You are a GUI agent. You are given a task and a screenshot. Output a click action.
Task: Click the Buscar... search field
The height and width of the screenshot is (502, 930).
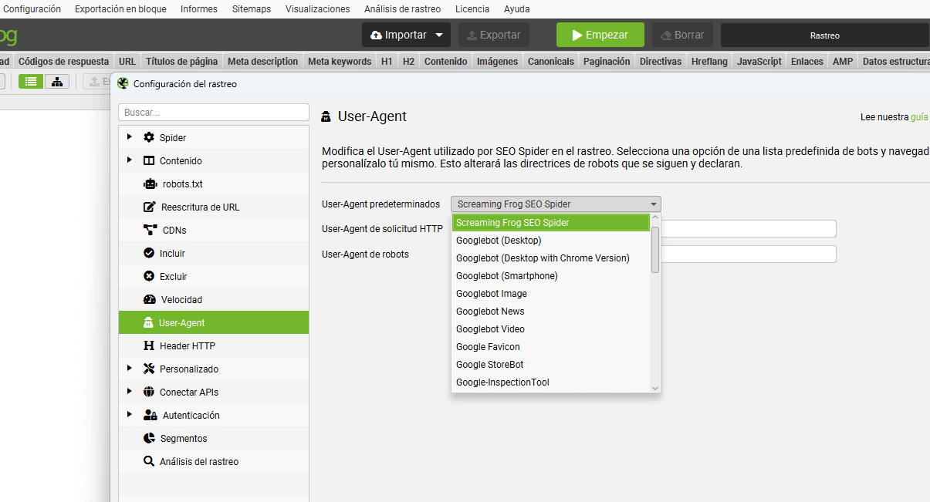pos(214,113)
